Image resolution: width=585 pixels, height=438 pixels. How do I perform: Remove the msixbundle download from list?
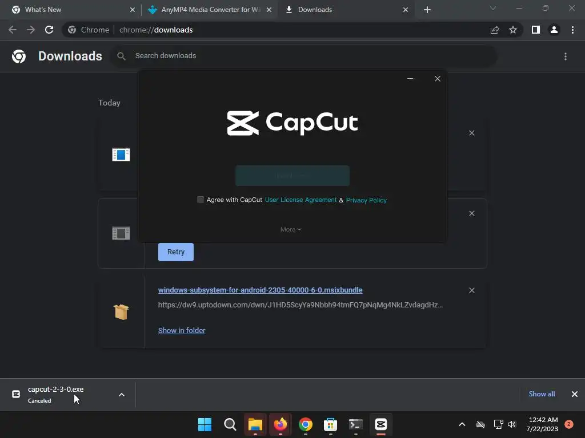471,290
